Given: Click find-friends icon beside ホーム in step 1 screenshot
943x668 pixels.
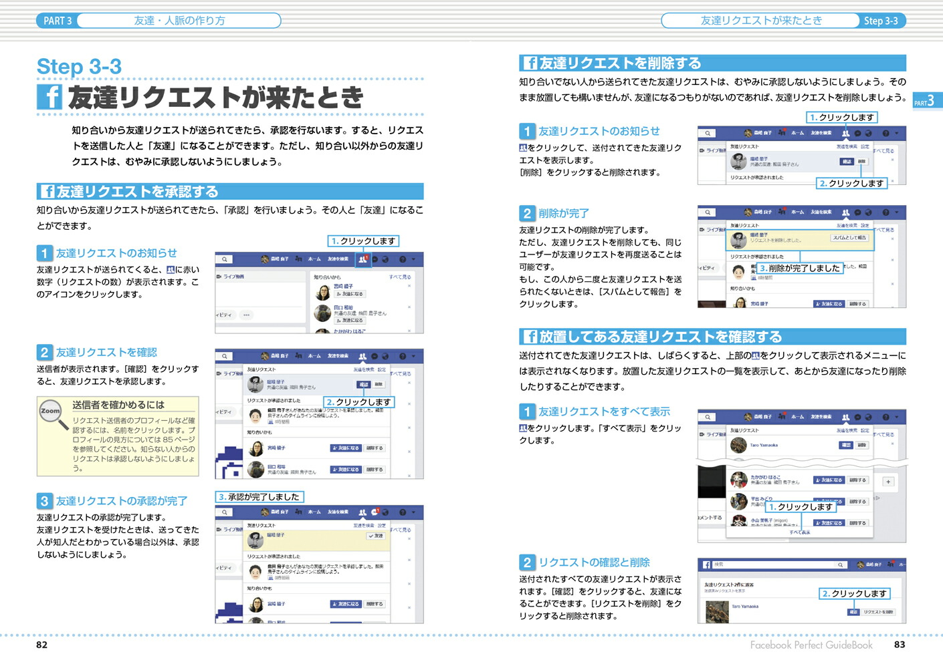Looking at the screenshot, I should [x=299, y=259].
